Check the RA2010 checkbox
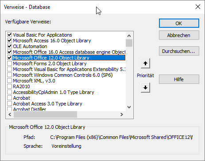The image size is (205, 161). point(10,86)
